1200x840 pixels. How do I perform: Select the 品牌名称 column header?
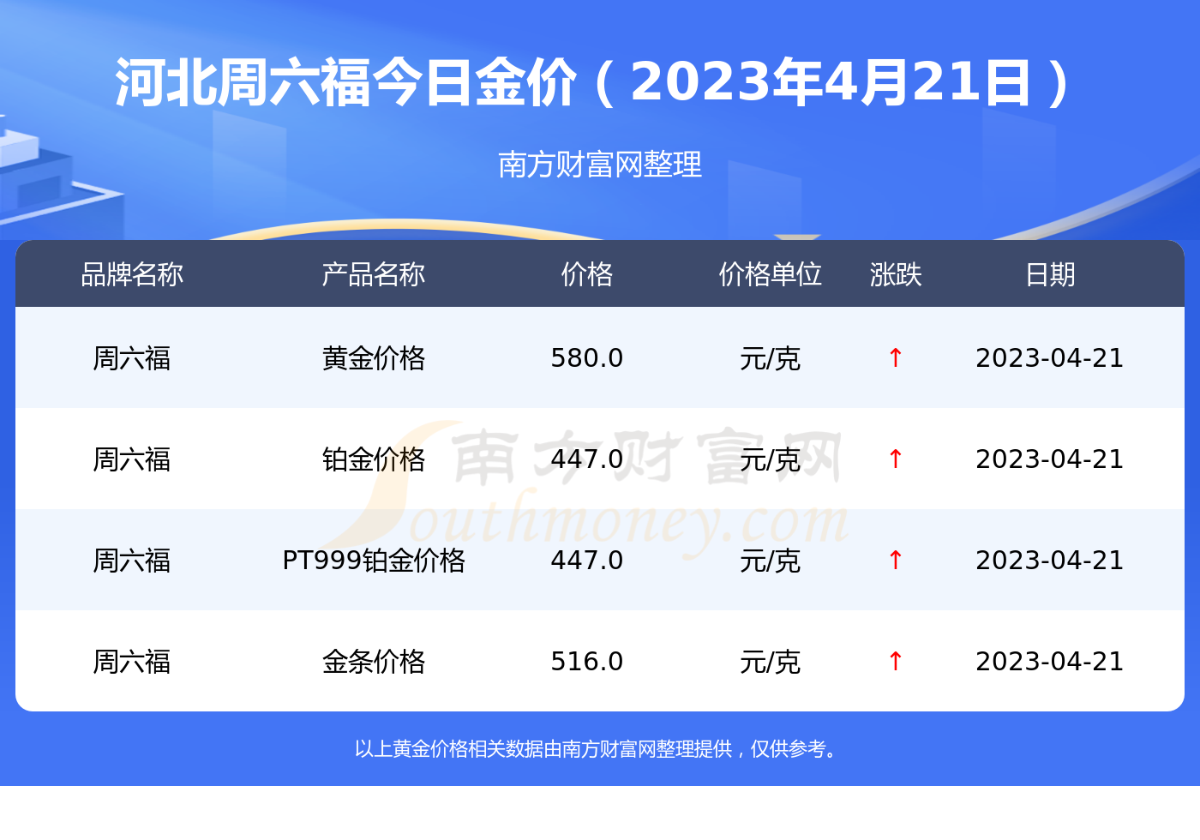click(x=132, y=274)
